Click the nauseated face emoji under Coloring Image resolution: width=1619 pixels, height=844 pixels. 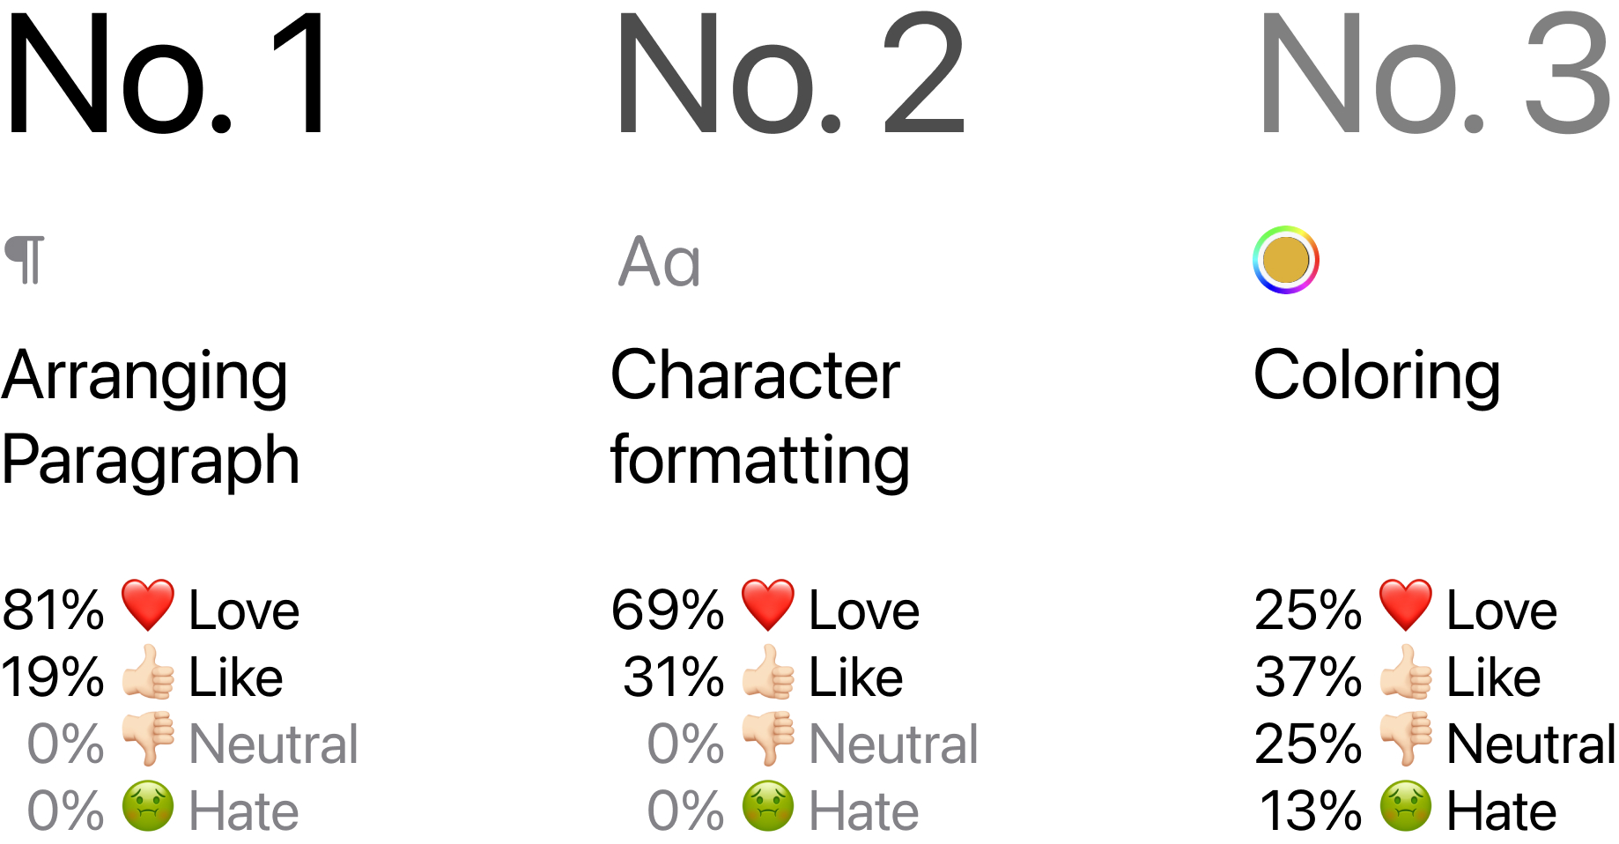(1406, 806)
